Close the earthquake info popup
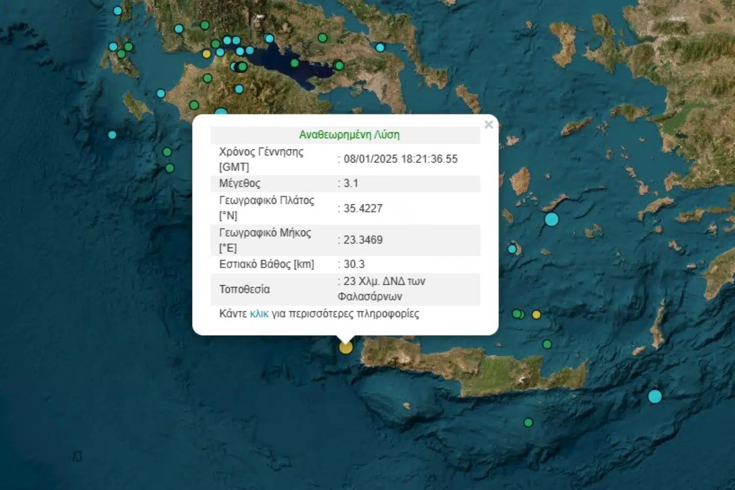Image resolution: width=735 pixels, height=490 pixels. pos(489,124)
